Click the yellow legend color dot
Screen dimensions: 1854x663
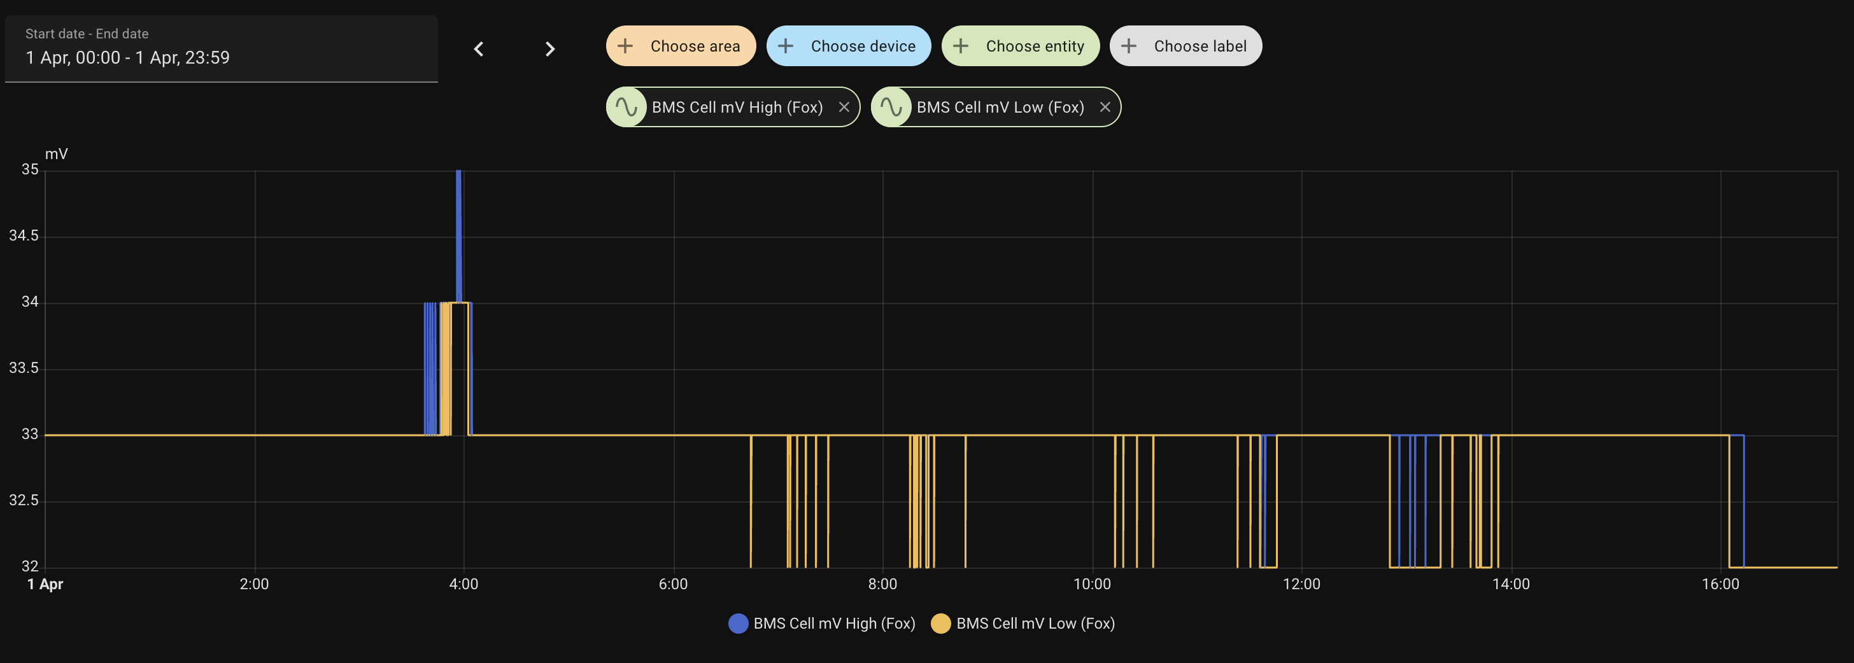(940, 624)
